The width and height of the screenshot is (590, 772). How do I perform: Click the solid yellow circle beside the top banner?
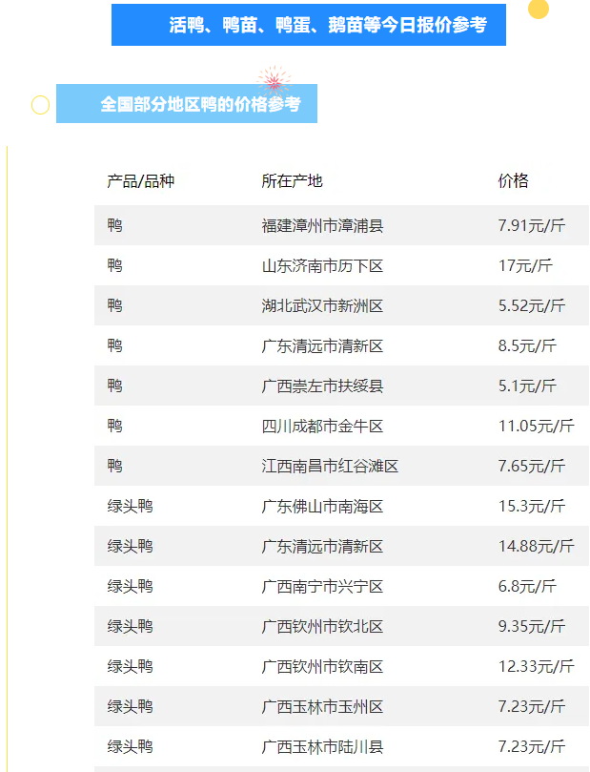(539, 10)
